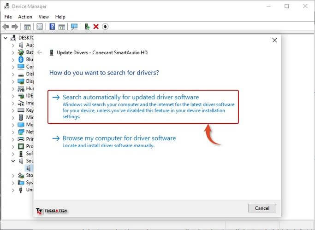Screen dimensions: 315x230
Task: Select the Human Interface Devices icon
Action: (21, 89)
